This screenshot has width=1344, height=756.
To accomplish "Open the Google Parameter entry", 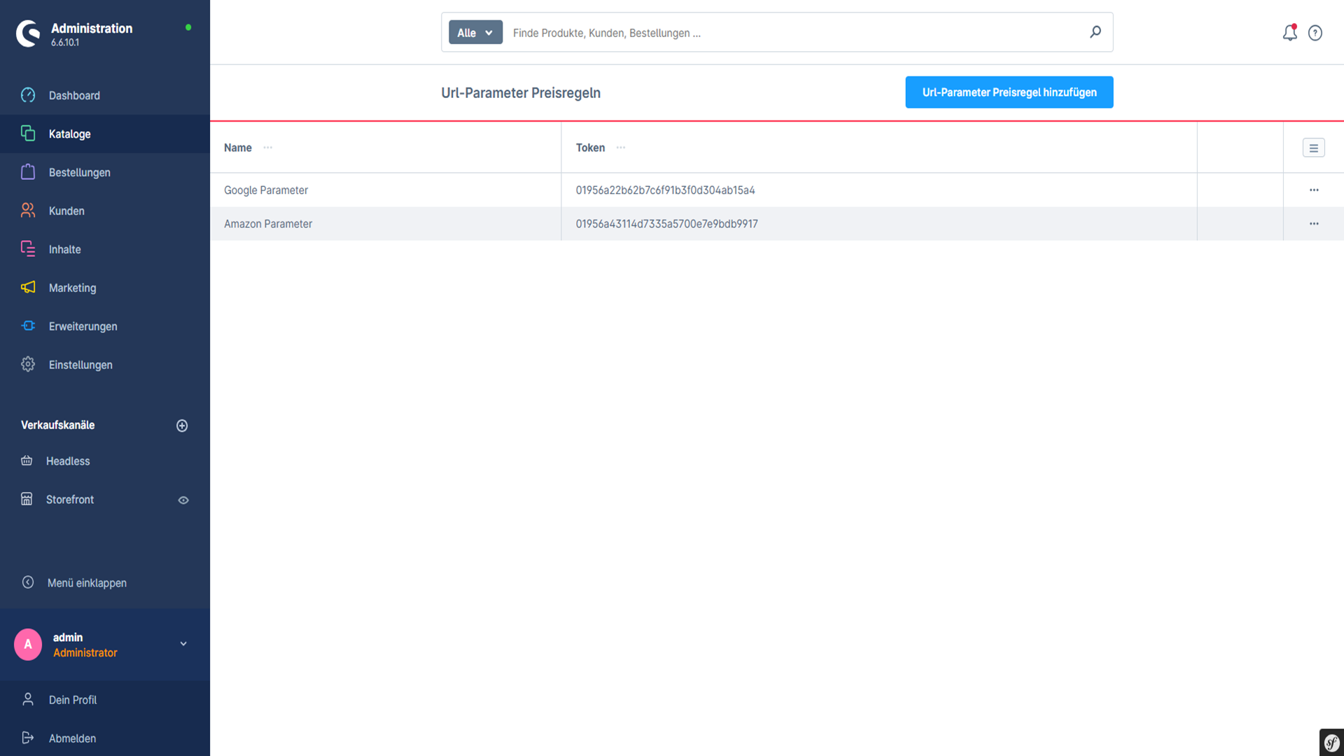I will 266,190.
